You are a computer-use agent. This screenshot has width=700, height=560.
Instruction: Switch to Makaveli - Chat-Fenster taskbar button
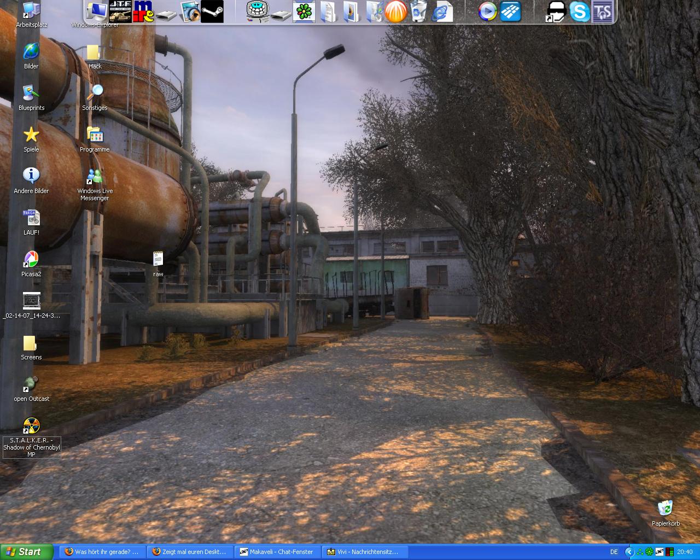277,552
